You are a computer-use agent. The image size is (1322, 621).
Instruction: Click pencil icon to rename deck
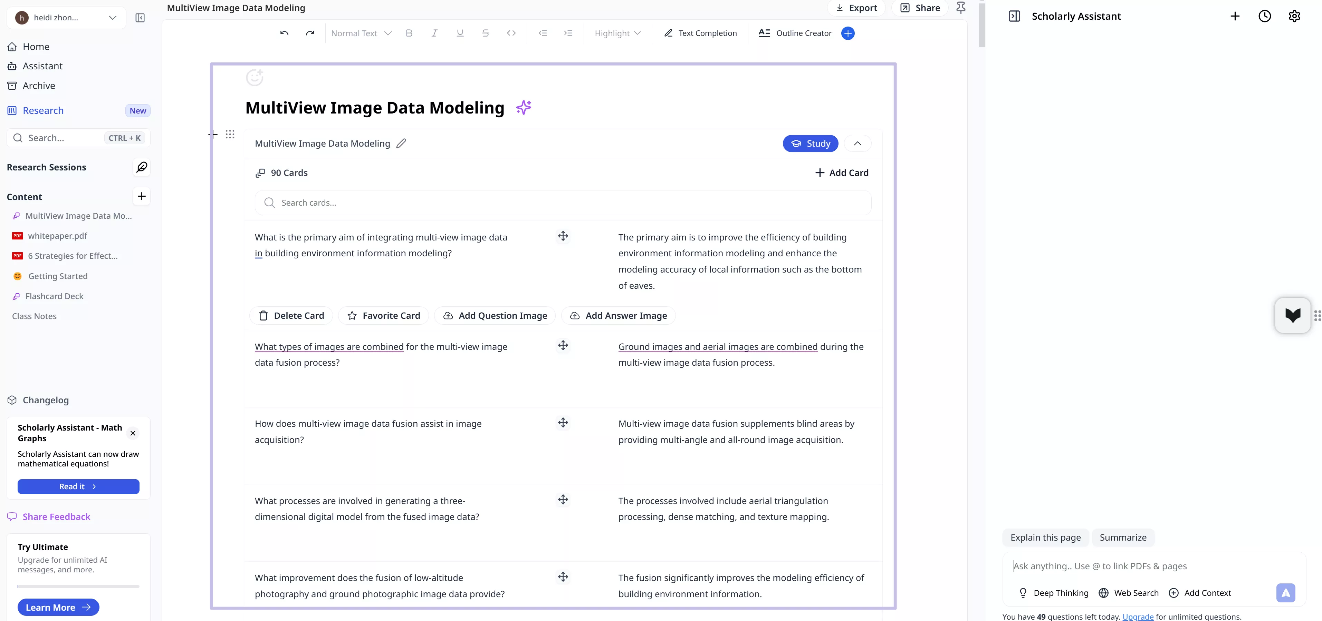click(x=401, y=144)
